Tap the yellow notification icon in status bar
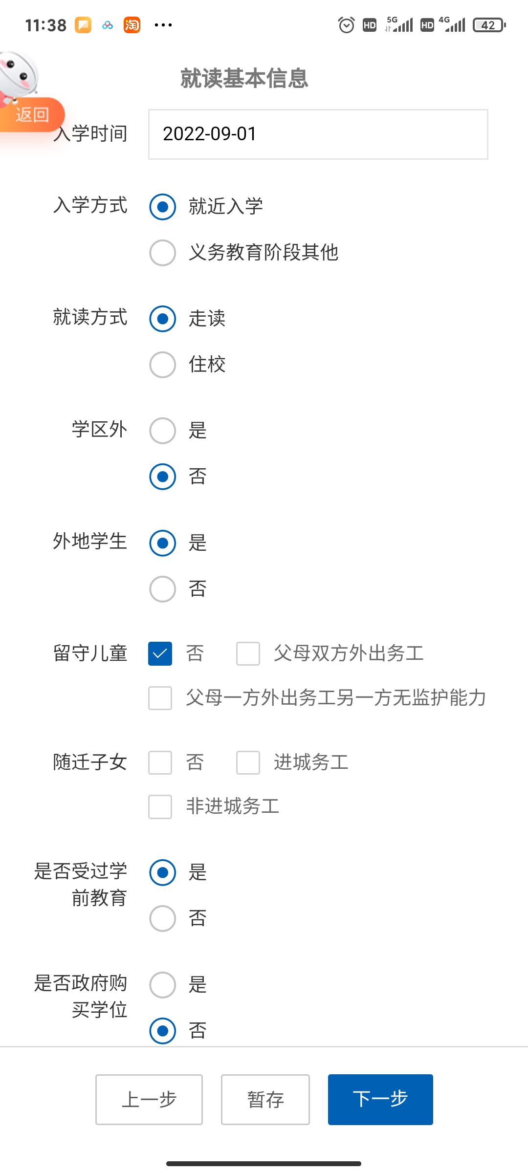The width and height of the screenshot is (528, 1173). click(x=83, y=25)
